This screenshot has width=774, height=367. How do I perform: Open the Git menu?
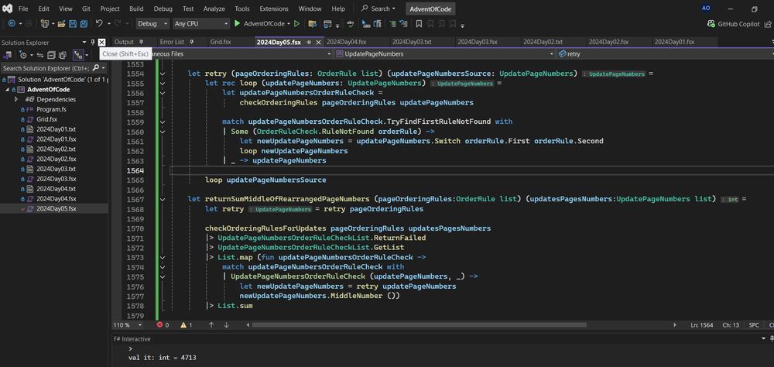pos(86,9)
